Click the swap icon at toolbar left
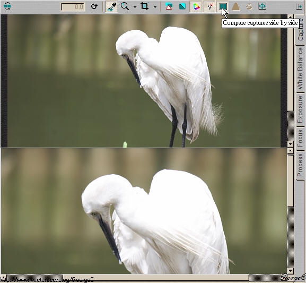Image resolution: width=306 pixels, height=283 pixels. [x=7, y=6]
